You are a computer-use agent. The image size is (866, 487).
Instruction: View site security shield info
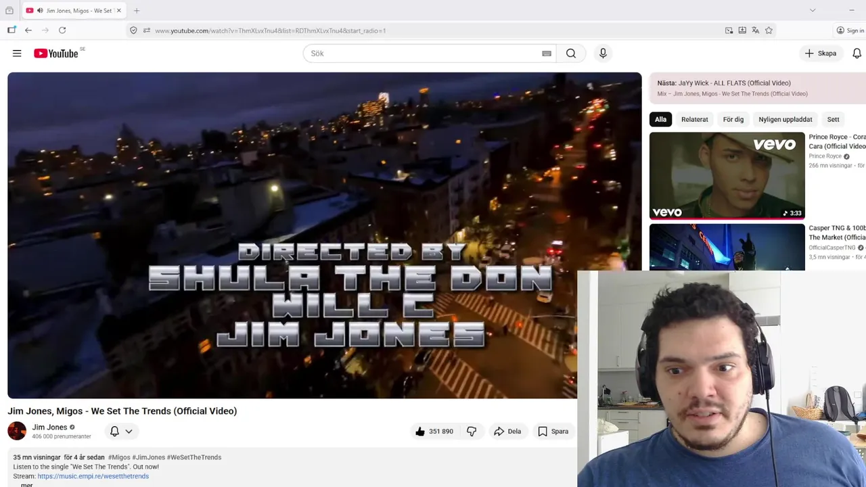pyautogui.click(x=133, y=30)
